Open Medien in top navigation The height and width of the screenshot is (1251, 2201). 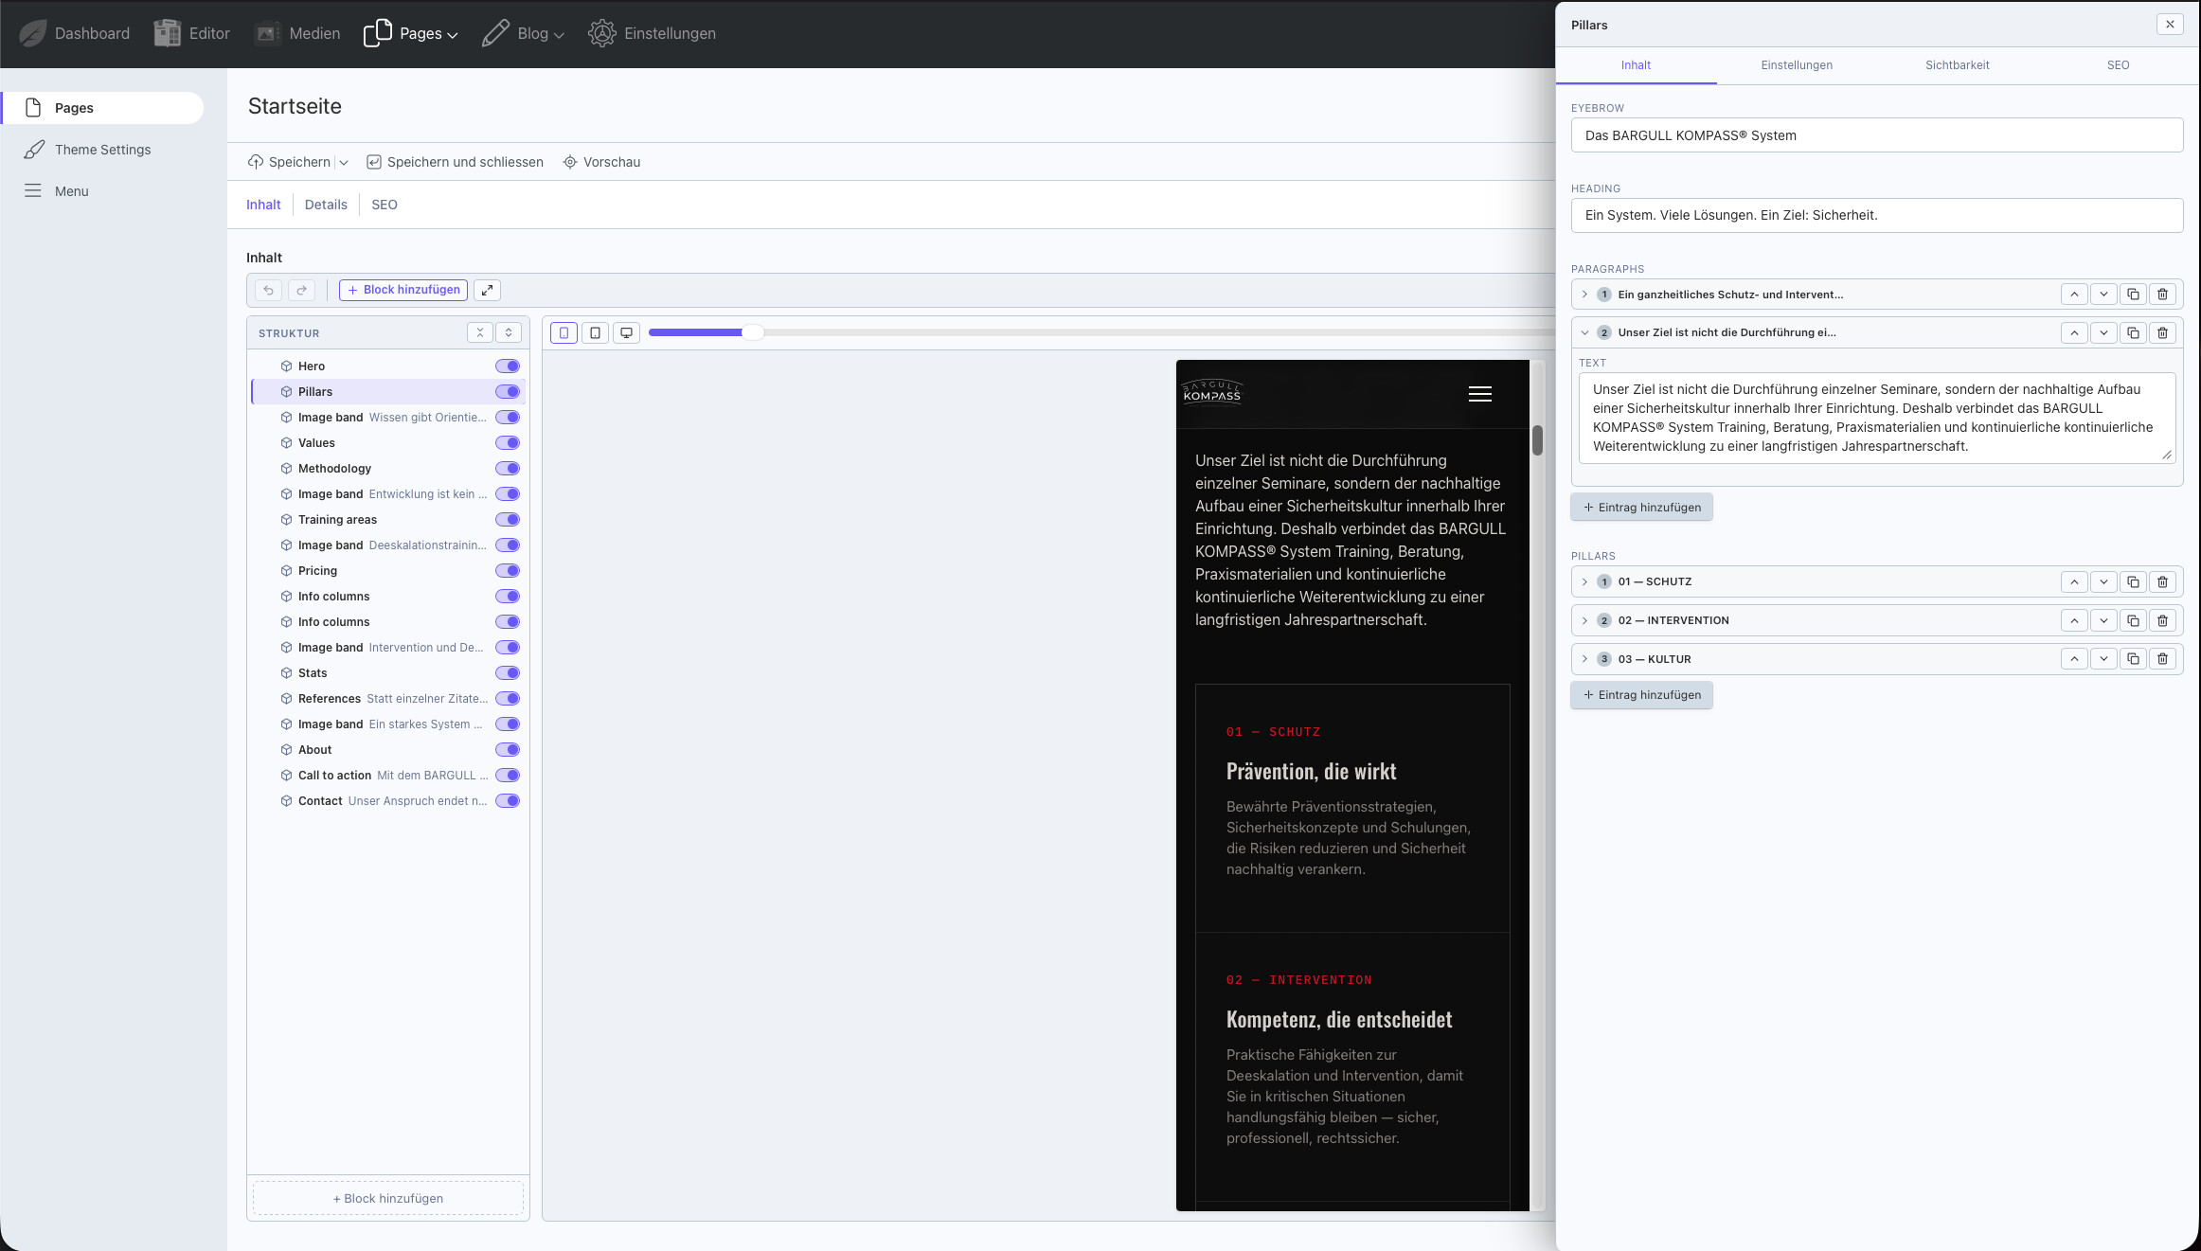pyautogui.click(x=296, y=33)
